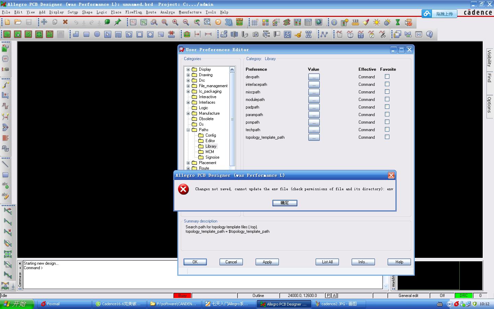Click the Open folder toolbar icon
The width and height of the screenshot is (494, 309).
tap(18, 22)
